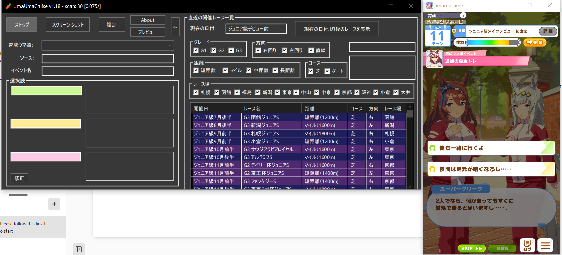
Task: Open the hamburger menu icon in the game
Action: (545, 245)
